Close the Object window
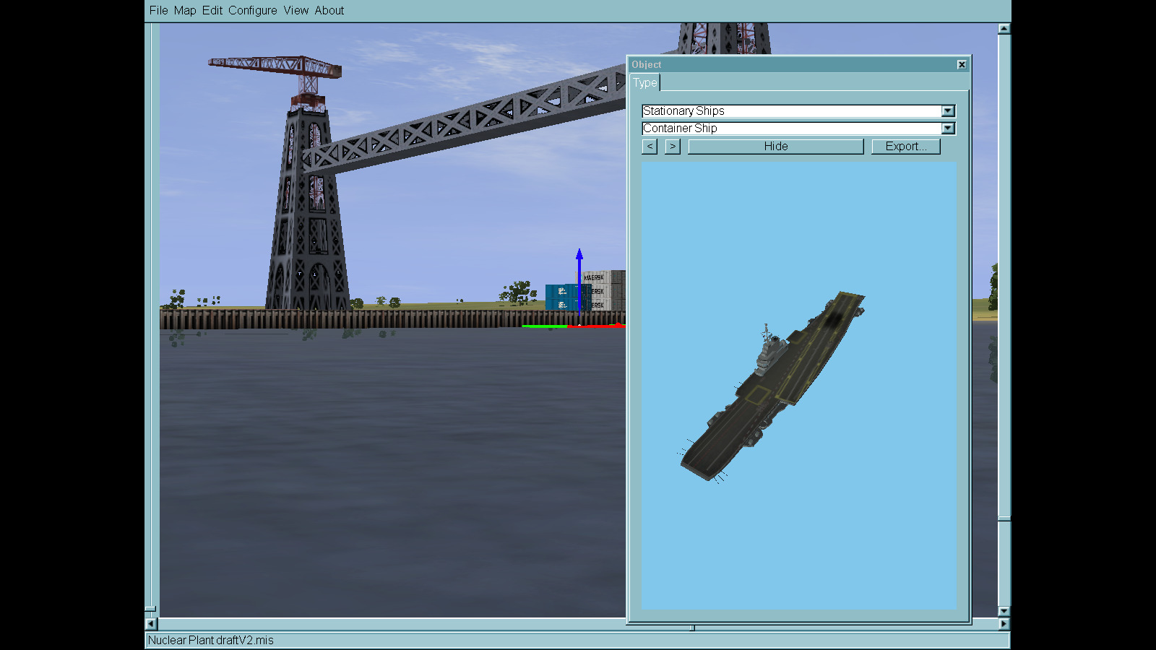Screen dimensions: 1156x650 tap(962, 64)
